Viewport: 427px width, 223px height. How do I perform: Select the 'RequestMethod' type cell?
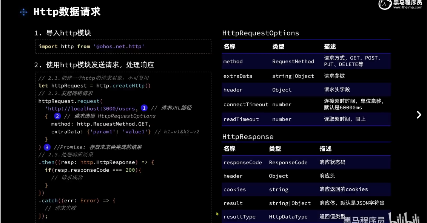[x=293, y=62]
